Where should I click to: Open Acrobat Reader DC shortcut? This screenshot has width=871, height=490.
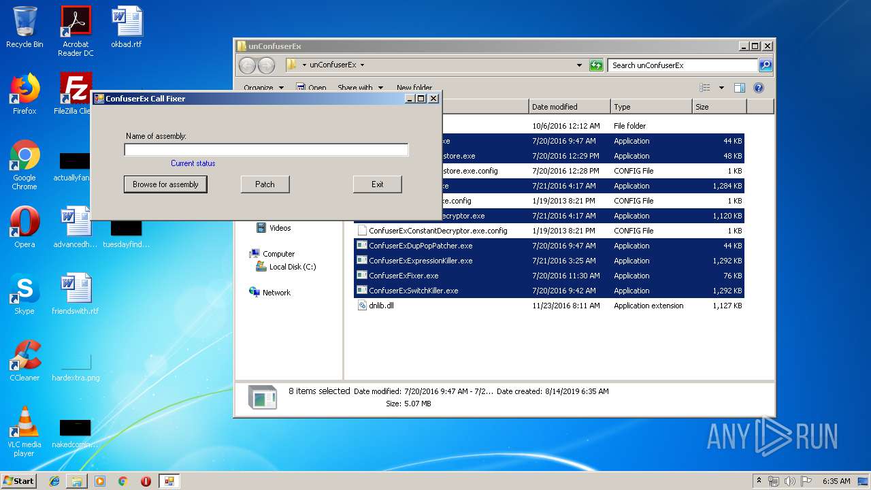76,31
